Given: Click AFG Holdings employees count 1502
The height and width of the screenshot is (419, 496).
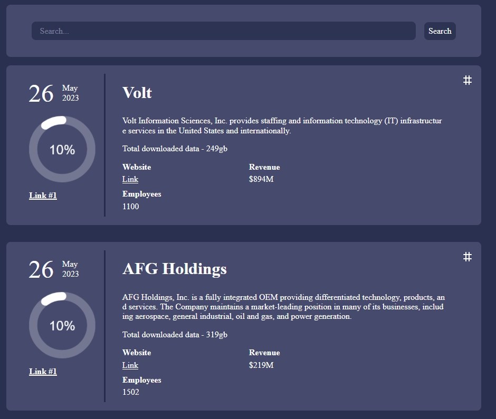Looking at the screenshot, I should 130,392.
